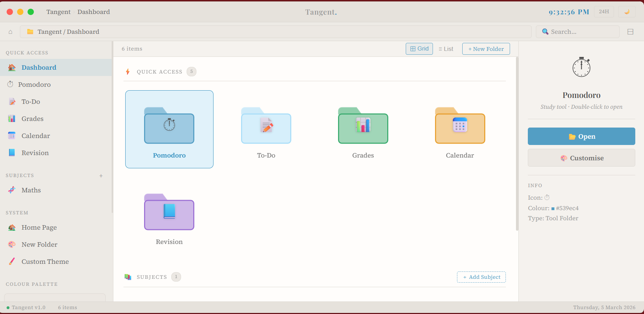Select New Folder in the System section
The width and height of the screenshot is (644, 314).
coord(56,245)
